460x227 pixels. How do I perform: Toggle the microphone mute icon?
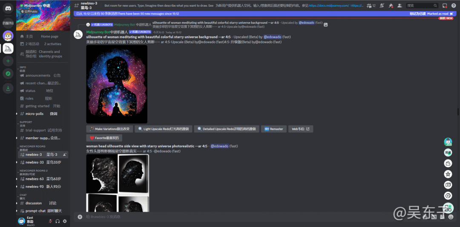click(x=50, y=221)
